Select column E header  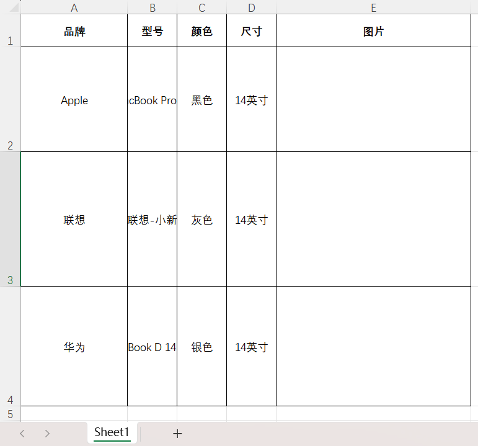click(373, 7)
